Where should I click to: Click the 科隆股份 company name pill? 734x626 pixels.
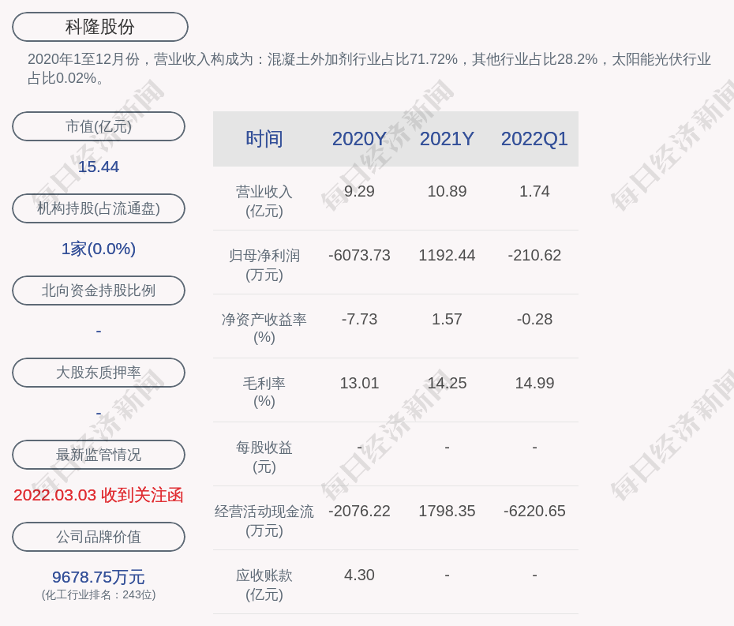[x=100, y=27]
